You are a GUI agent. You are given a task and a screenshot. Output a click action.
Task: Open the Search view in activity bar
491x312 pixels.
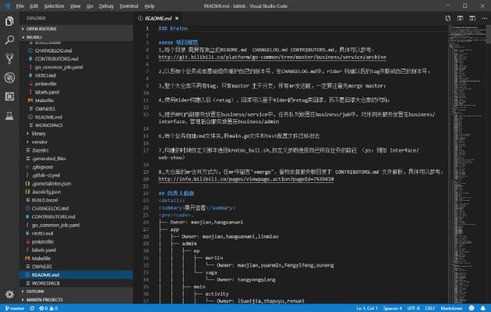coord(9,40)
